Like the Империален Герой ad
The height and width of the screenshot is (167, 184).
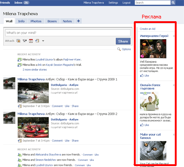coord(144,76)
